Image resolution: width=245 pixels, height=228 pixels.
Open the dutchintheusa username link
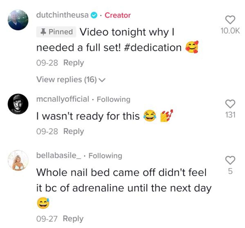62,15
